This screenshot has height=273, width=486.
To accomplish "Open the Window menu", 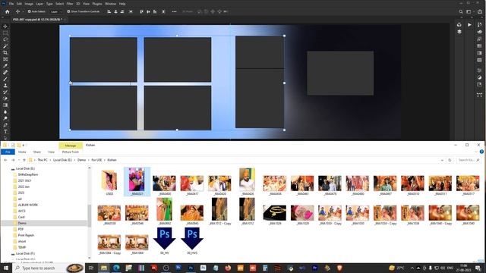I will coord(110,4).
